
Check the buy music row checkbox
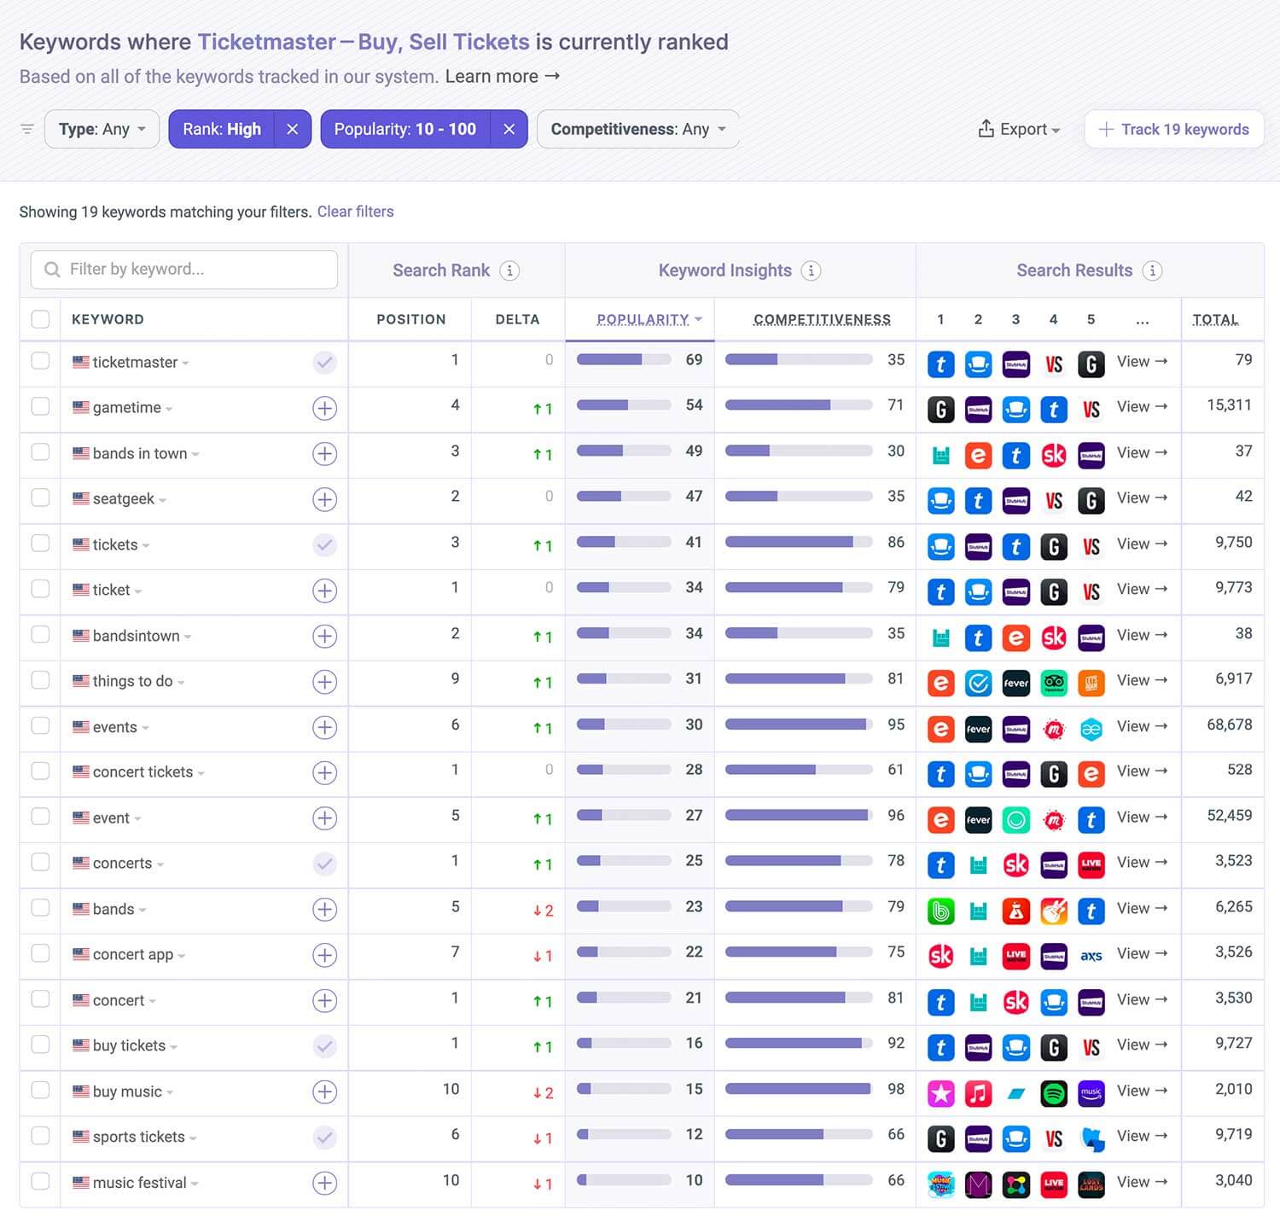tap(40, 1090)
